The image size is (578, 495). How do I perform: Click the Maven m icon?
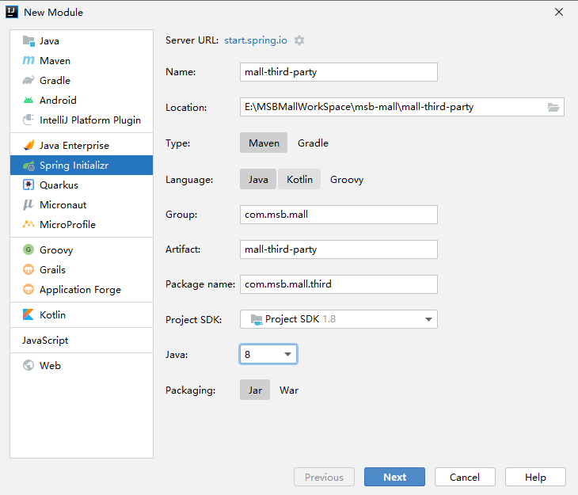[29, 60]
